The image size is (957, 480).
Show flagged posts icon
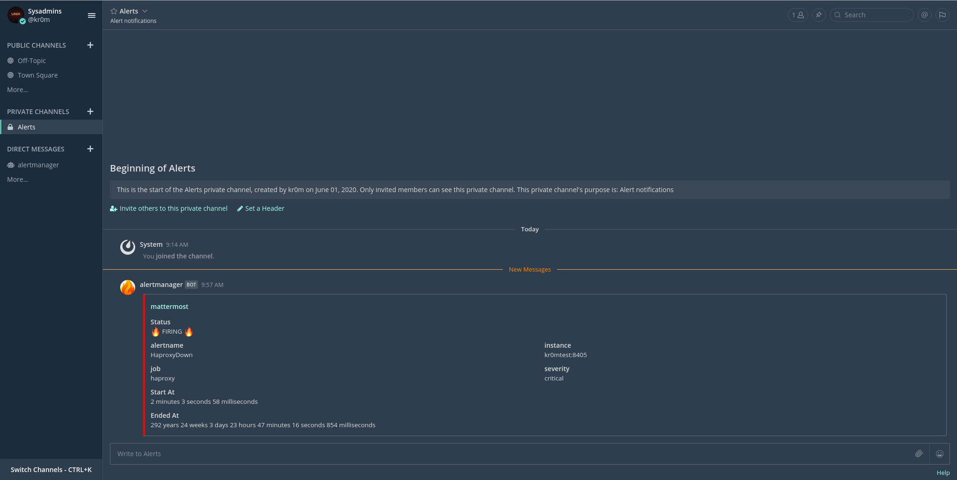click(942, 15)
